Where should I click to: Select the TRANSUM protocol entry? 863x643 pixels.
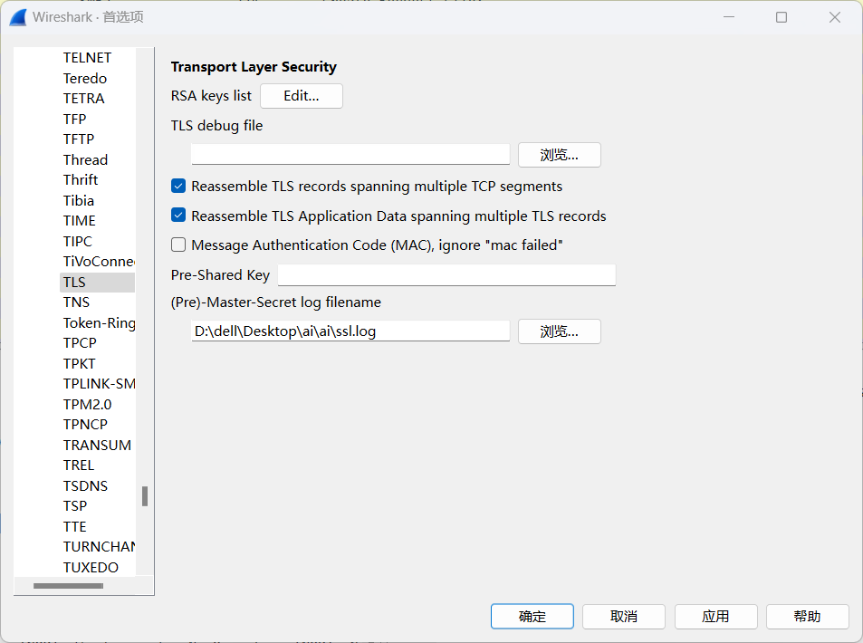click(x=97, y=446)
